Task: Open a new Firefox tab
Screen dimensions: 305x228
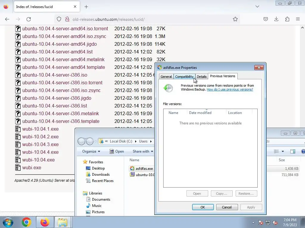Action: [x=86, y=7]
